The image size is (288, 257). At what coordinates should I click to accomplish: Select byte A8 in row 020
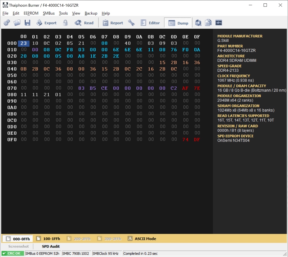(81, 56)
